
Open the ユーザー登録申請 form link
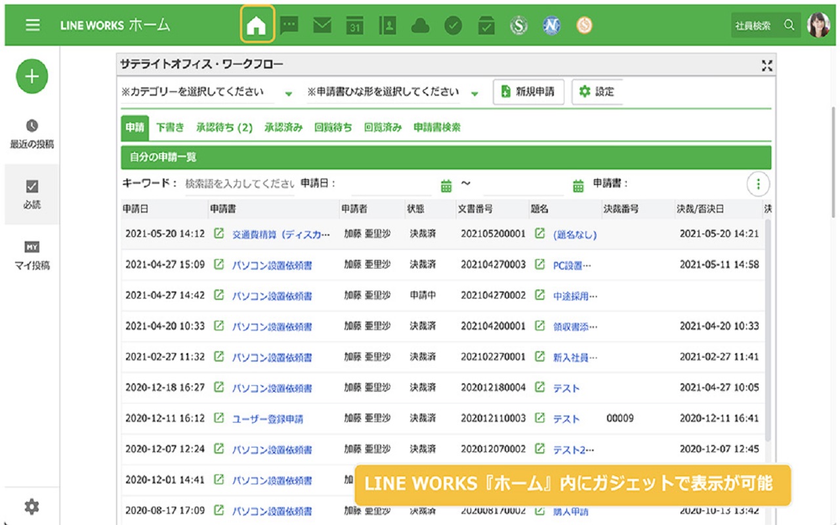(x=268, y=419)
